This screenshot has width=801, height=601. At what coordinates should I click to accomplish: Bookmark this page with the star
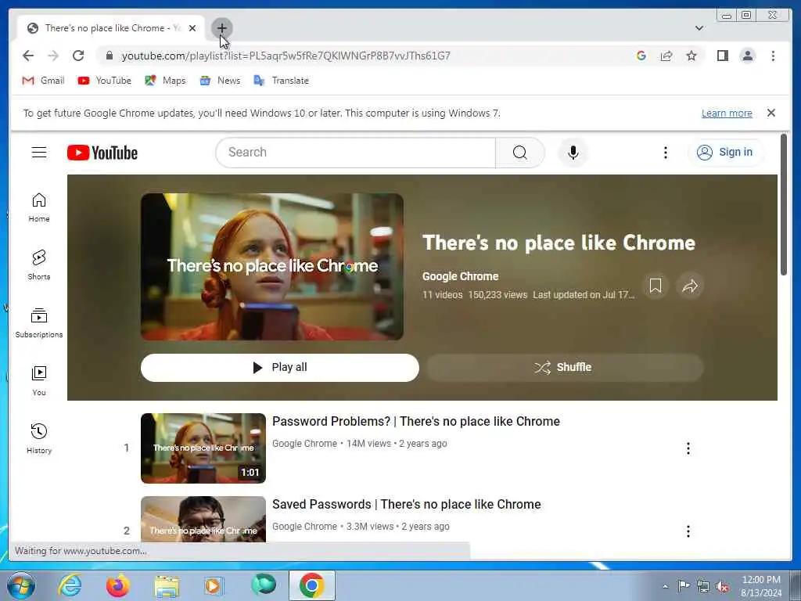click(x=691, y=56)
